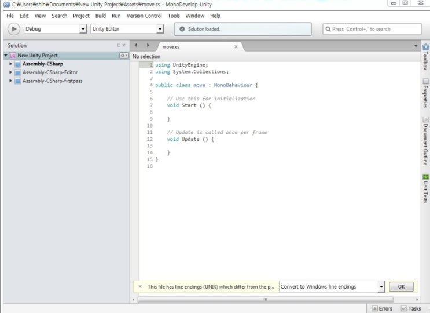The height and width of the screenshot is (313, 430).
Task: Open the Debug configuration dropdown
Action: 56,29
